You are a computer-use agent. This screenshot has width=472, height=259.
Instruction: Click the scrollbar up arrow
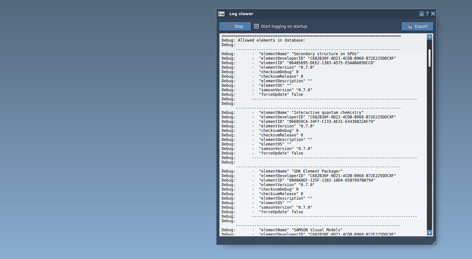[429, 37]
